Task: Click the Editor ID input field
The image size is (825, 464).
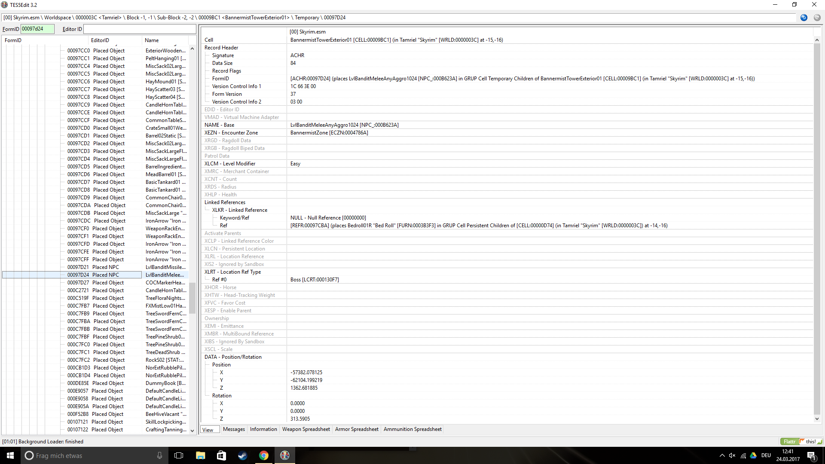Action: pyautogui.click(x=140, y=29)
